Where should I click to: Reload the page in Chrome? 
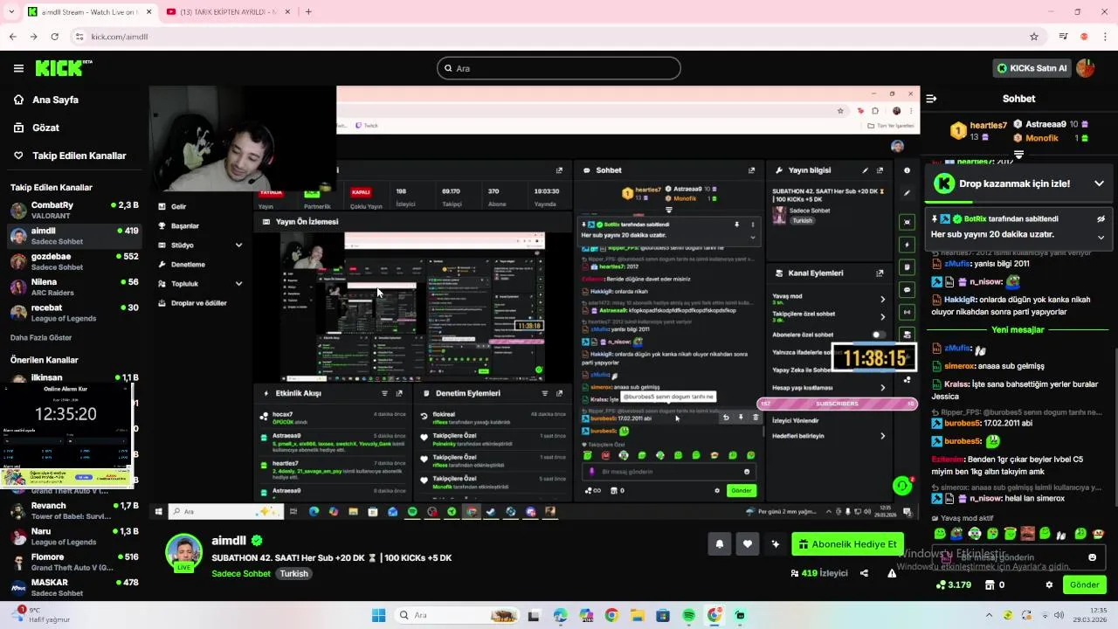[54, 37]
